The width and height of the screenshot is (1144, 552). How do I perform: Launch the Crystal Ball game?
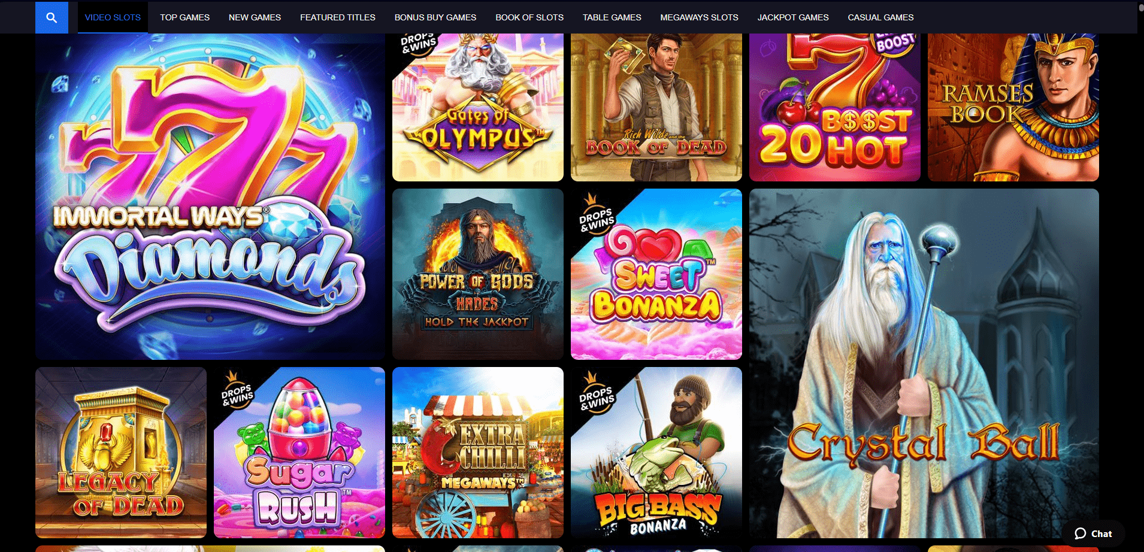924,363
